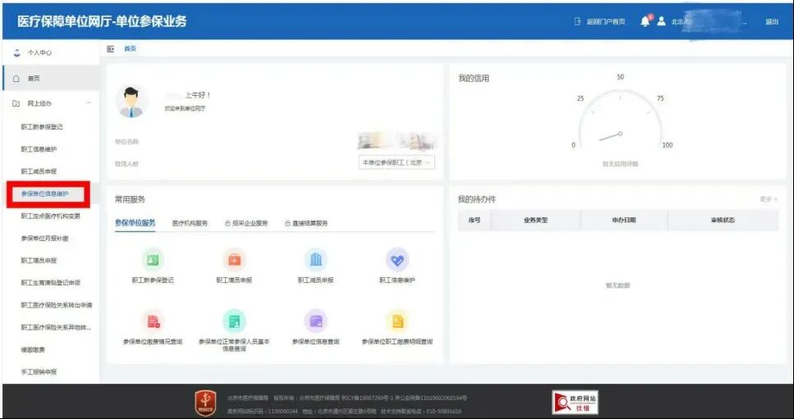Open the 职工新参保登记 green service icon

point(152,260)
